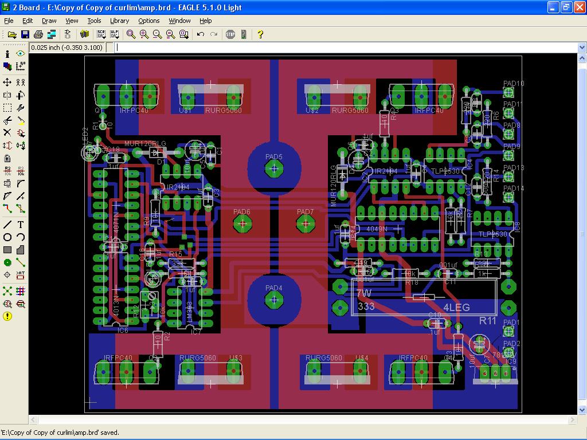Launch the Autorouter tool

point(21,291)
